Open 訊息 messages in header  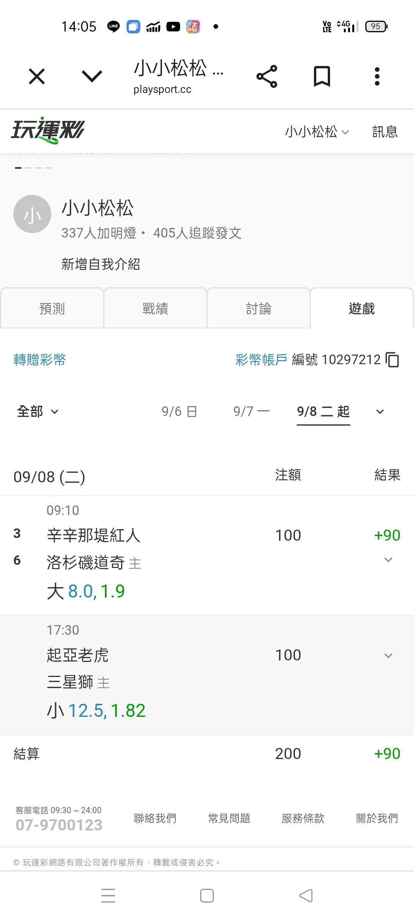point(385,132)
